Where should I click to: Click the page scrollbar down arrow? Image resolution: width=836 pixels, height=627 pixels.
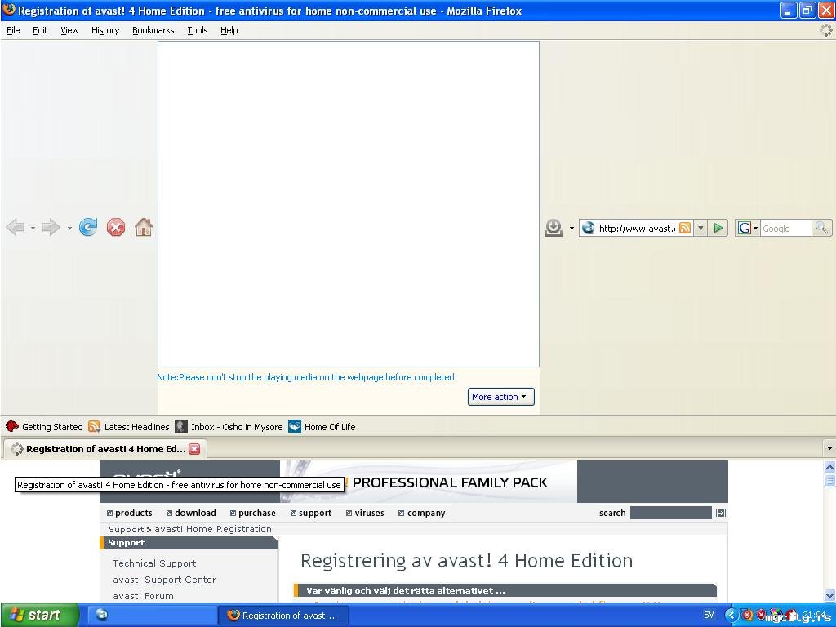tap(829, 595)
